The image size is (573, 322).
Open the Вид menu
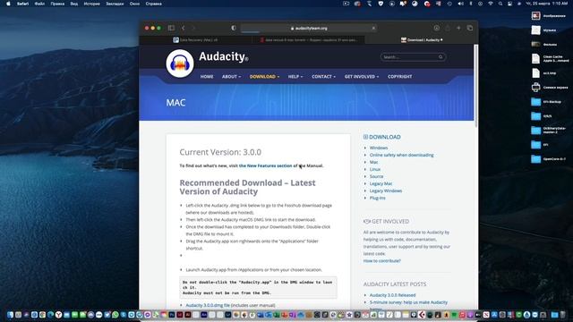73,4
